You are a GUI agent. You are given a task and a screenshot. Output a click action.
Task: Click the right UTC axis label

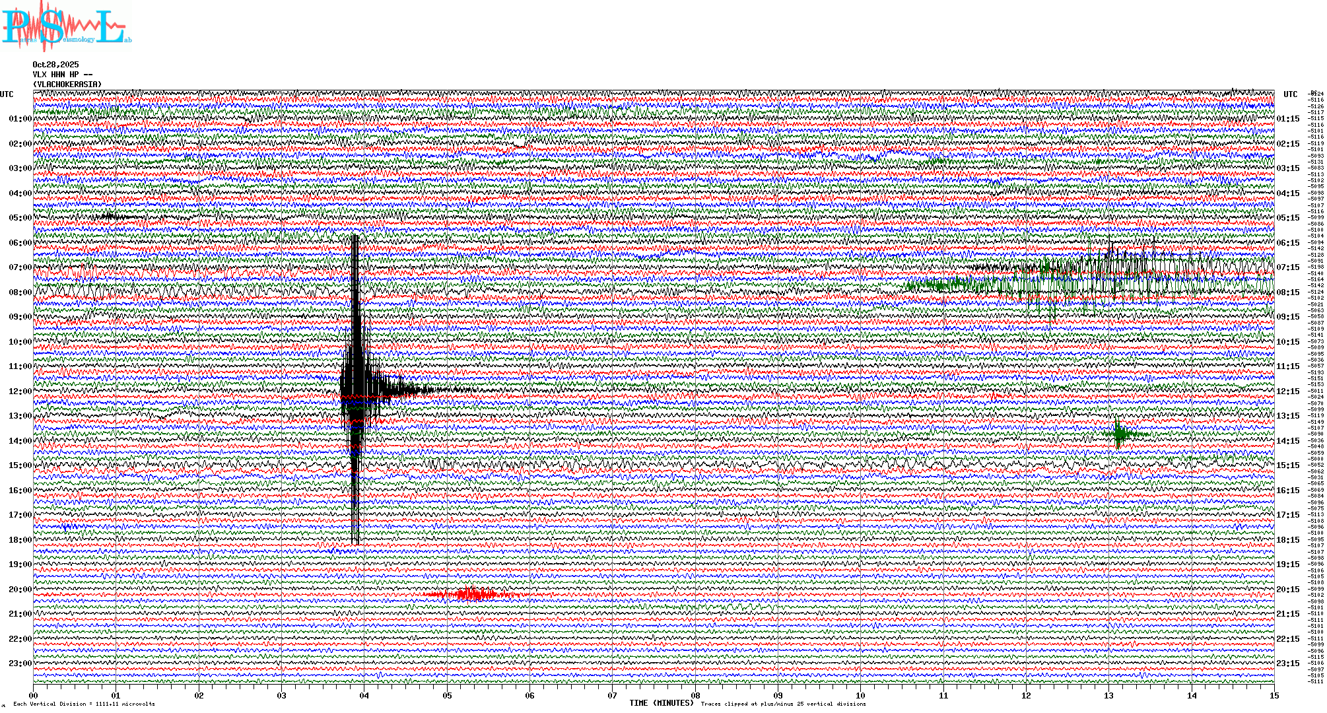tap(1290, 94)
